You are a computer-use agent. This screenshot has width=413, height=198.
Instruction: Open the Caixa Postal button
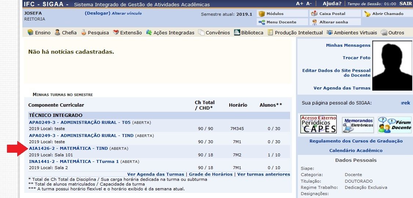335,14
